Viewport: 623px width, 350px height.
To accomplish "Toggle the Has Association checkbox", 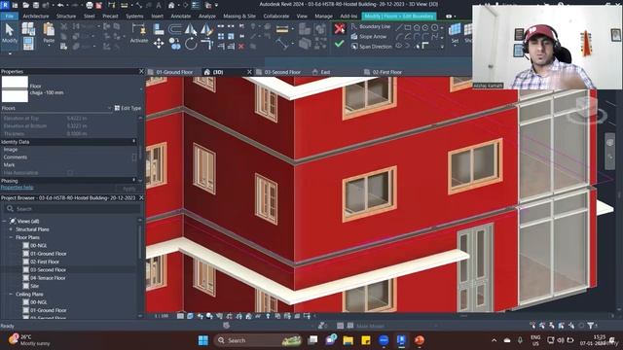I will (x=70, y=173).
